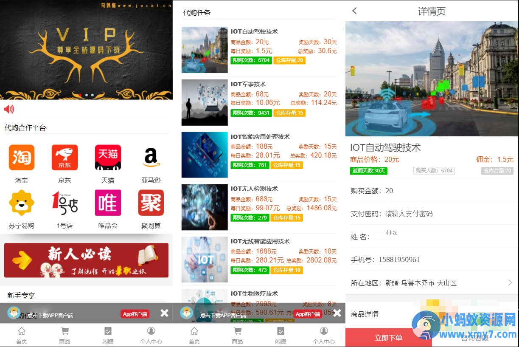The image size is (519, 347).
Task: Switch to the 首页 tab in left bar
Action: pos(22,336)
